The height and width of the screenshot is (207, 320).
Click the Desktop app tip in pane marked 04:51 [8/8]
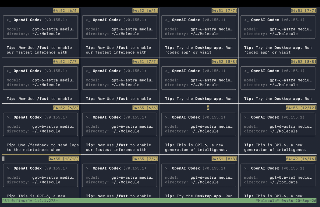(x=198, y=196)
